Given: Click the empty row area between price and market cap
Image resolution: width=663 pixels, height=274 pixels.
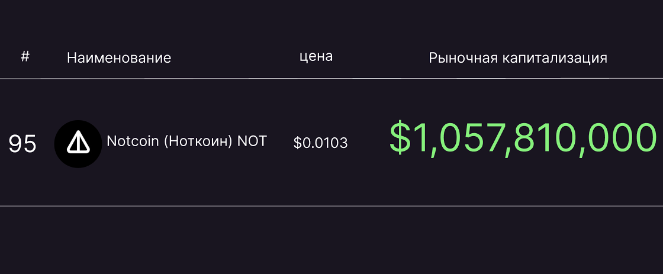Looking at the screenshot, I should [368, 143].
